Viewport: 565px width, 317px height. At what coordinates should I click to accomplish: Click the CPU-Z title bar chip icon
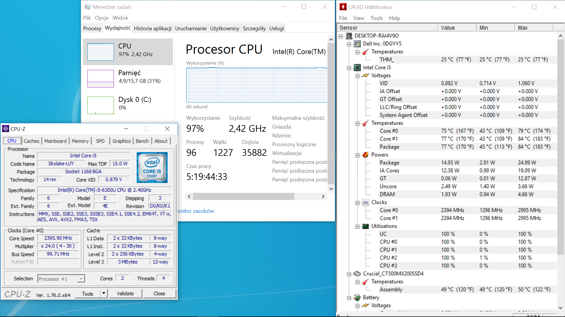coord(6,129)
